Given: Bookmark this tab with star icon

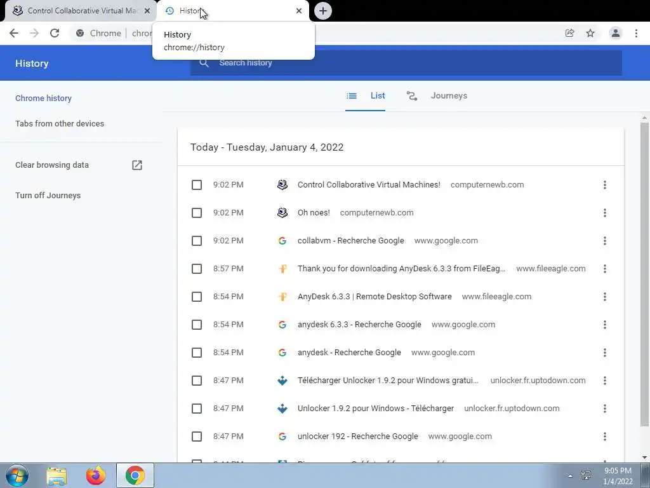Looking at the screenshot, I should pyautogui.click(x=590, y=33).
